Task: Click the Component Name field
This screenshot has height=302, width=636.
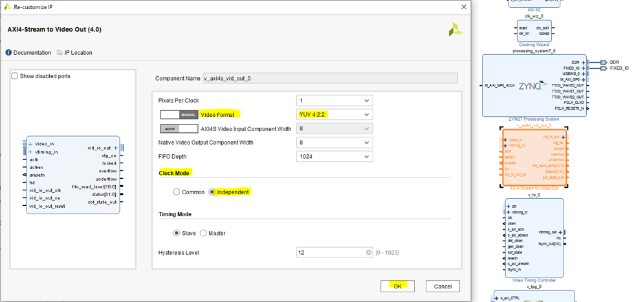Action: [x=330, y=78]
